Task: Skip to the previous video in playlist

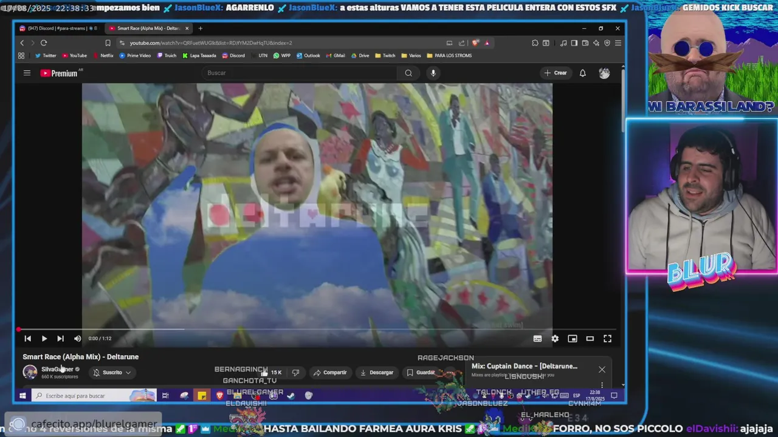Action: [27, 339]
